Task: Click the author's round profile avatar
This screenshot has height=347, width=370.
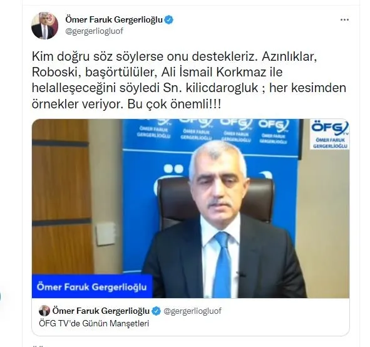Action: point(45,26)
